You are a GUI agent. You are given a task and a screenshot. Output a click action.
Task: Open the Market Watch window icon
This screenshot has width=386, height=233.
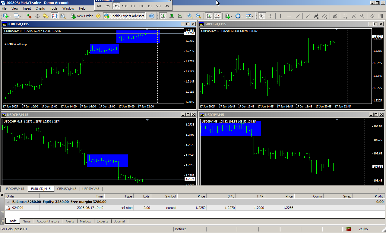click(29, 16)
